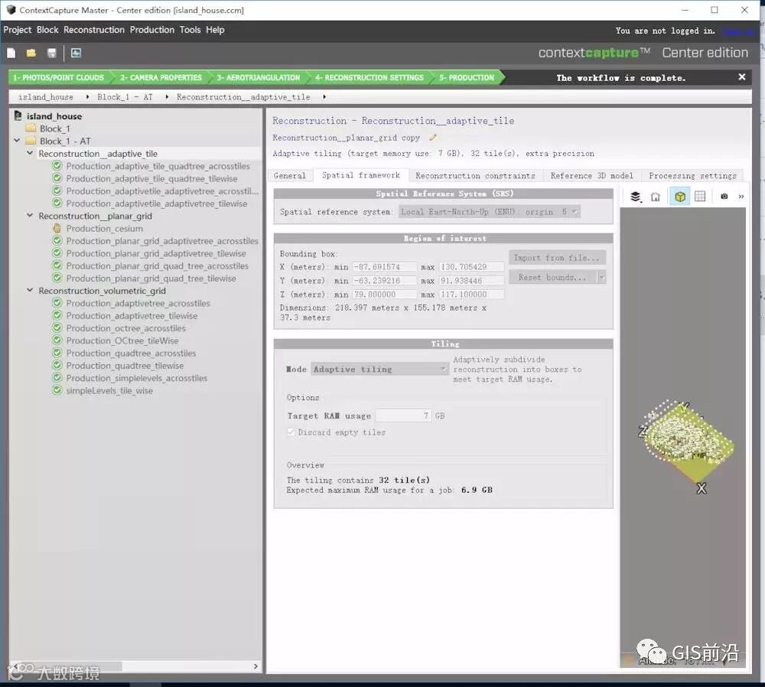Close the workflow complete banner
The width and height of the screenshot is (765, 687).
coord(741,77)
